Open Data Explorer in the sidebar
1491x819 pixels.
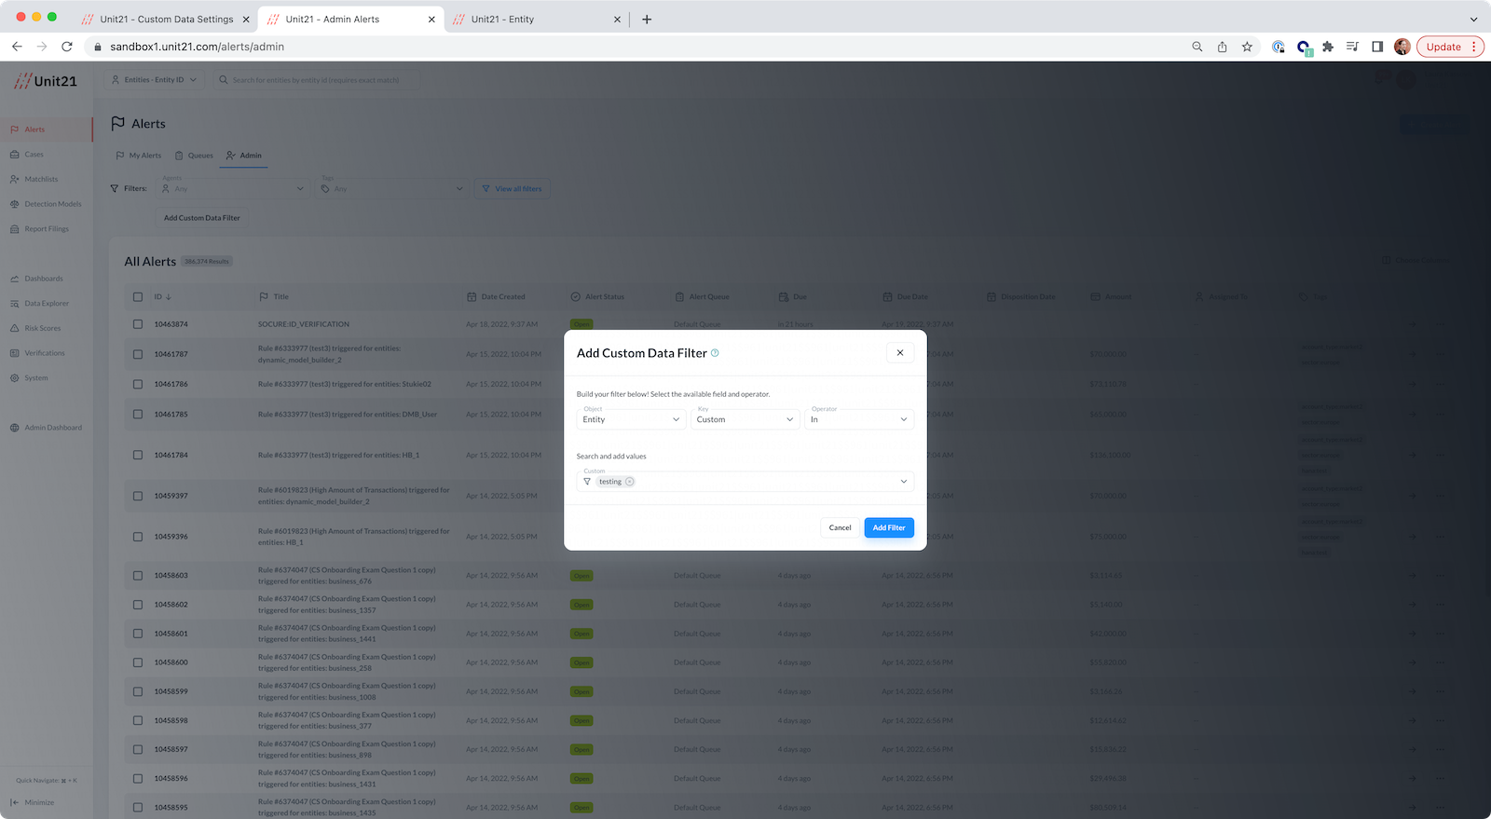tap(47, 304)
